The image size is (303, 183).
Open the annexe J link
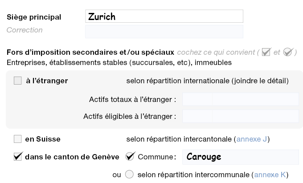[251, 139]
